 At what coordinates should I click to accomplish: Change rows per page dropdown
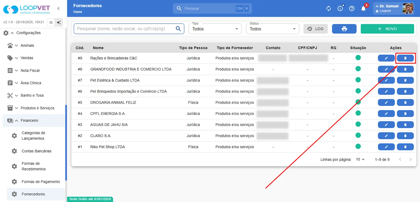[x=360, y=159]
